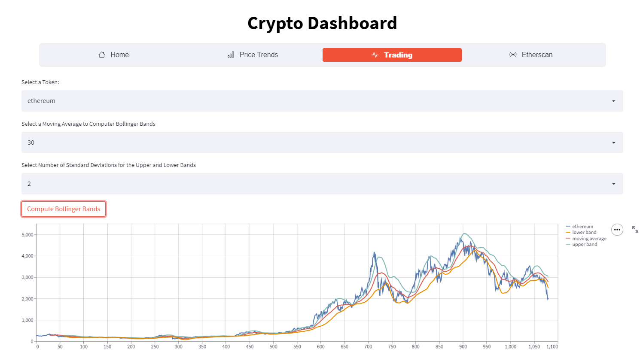Toggle the upper band series visibility

584,244
